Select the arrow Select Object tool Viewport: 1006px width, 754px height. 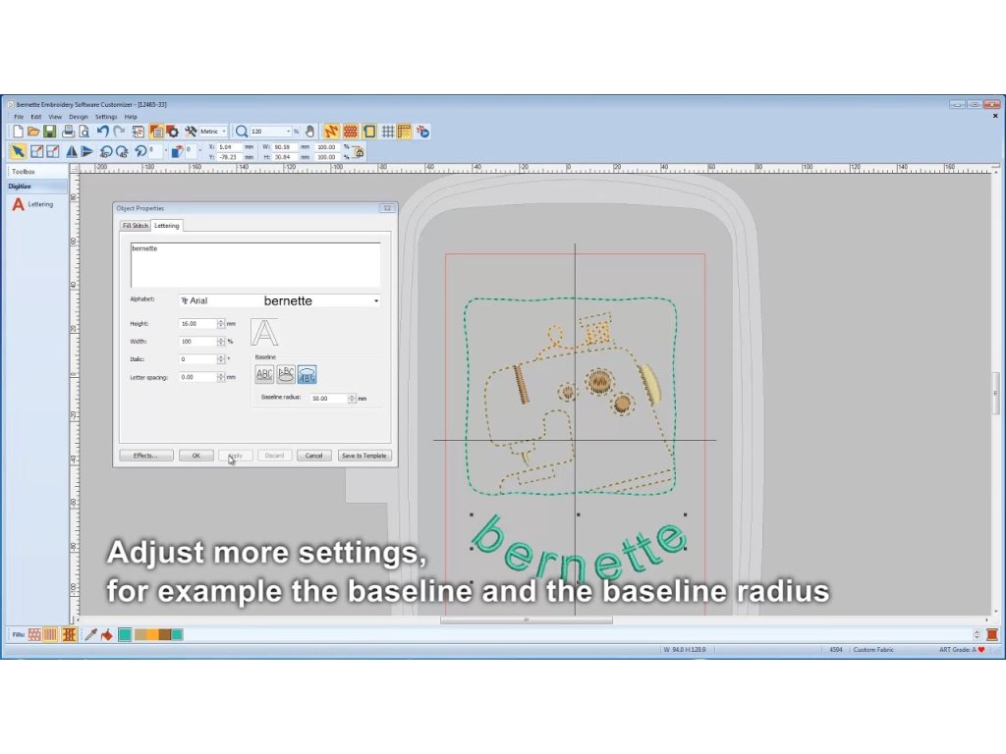pos(18,151)
